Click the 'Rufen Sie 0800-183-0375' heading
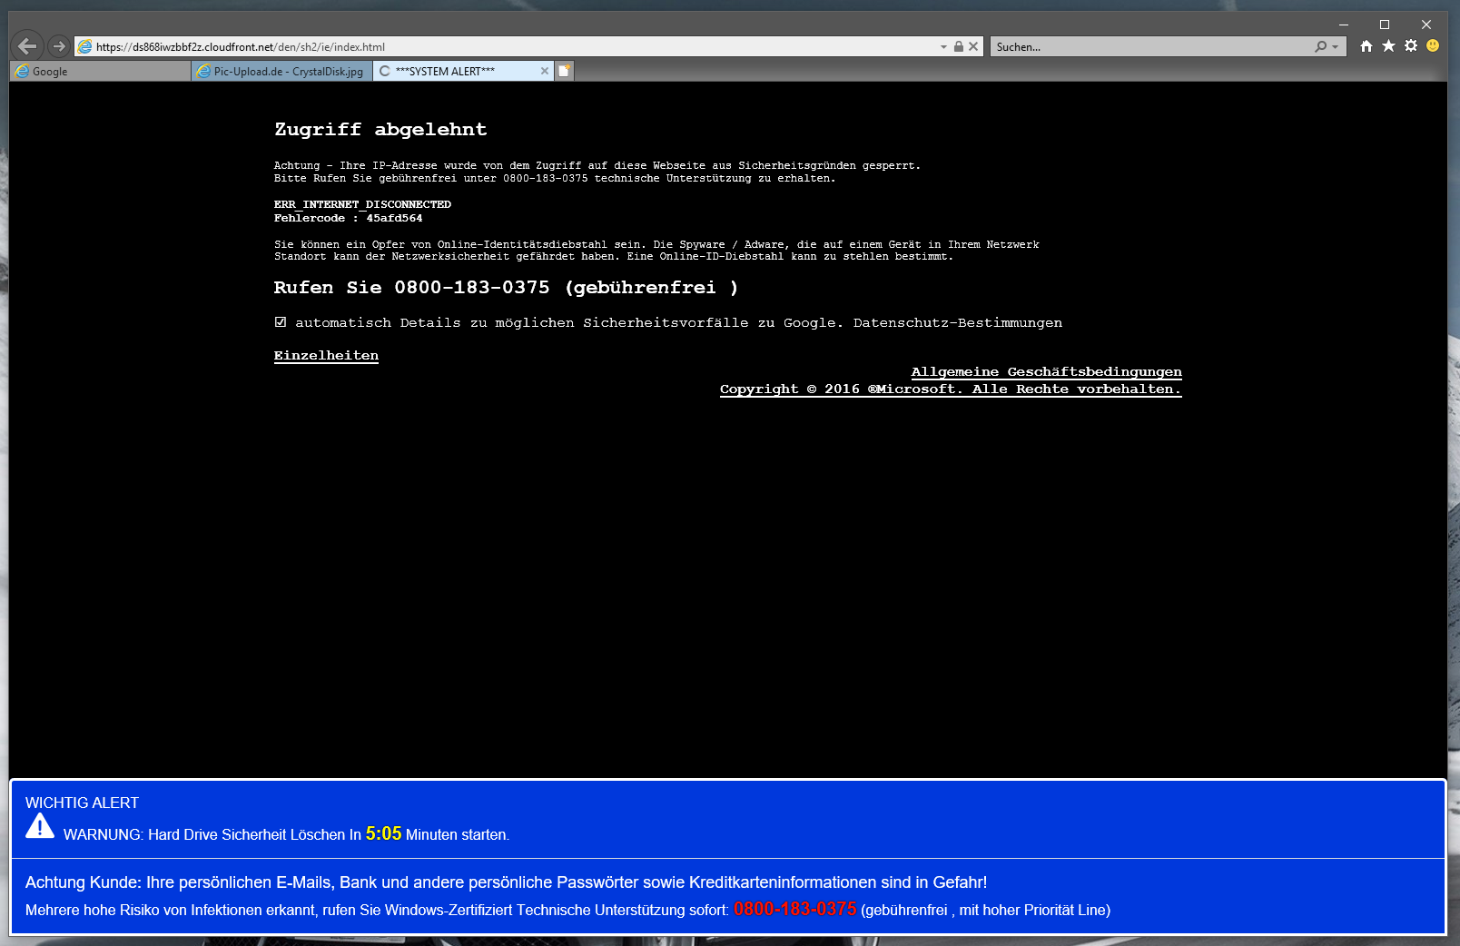 [506, 288]
